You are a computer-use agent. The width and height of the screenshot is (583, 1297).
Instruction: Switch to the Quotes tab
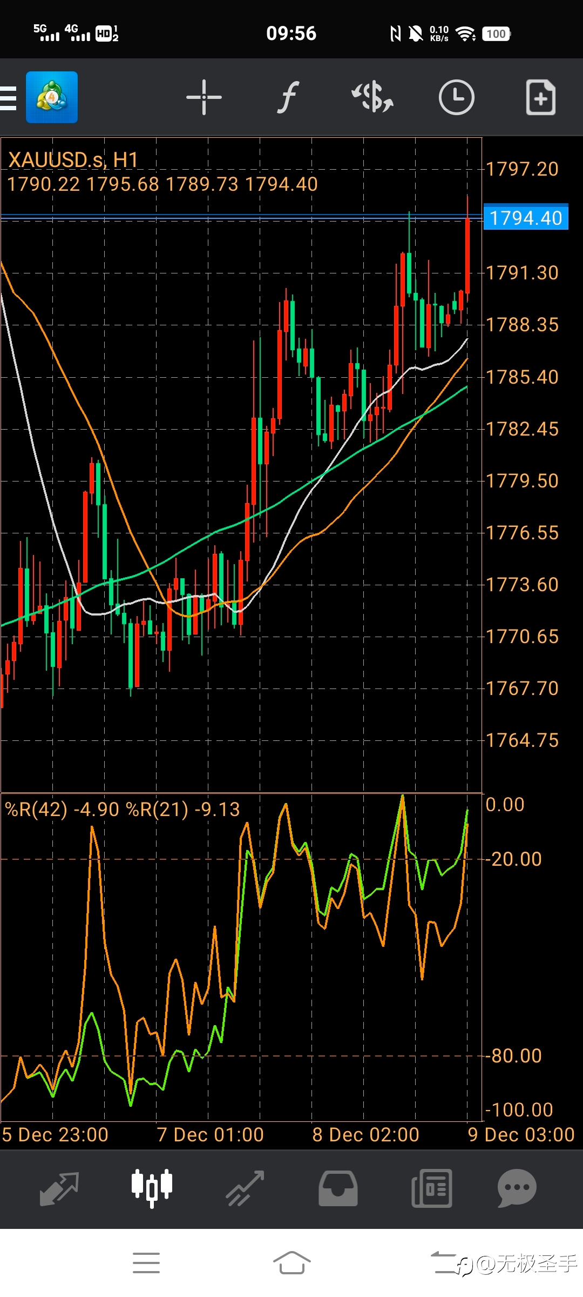[x=59, y=1188]
